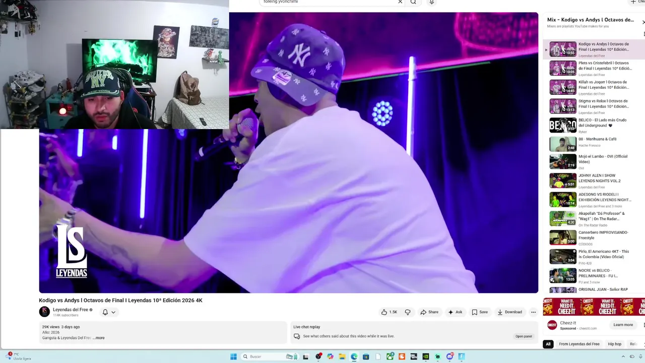Open Windows Start menu
The width and height of the screenshot is (645, 363).
[233, 356]
